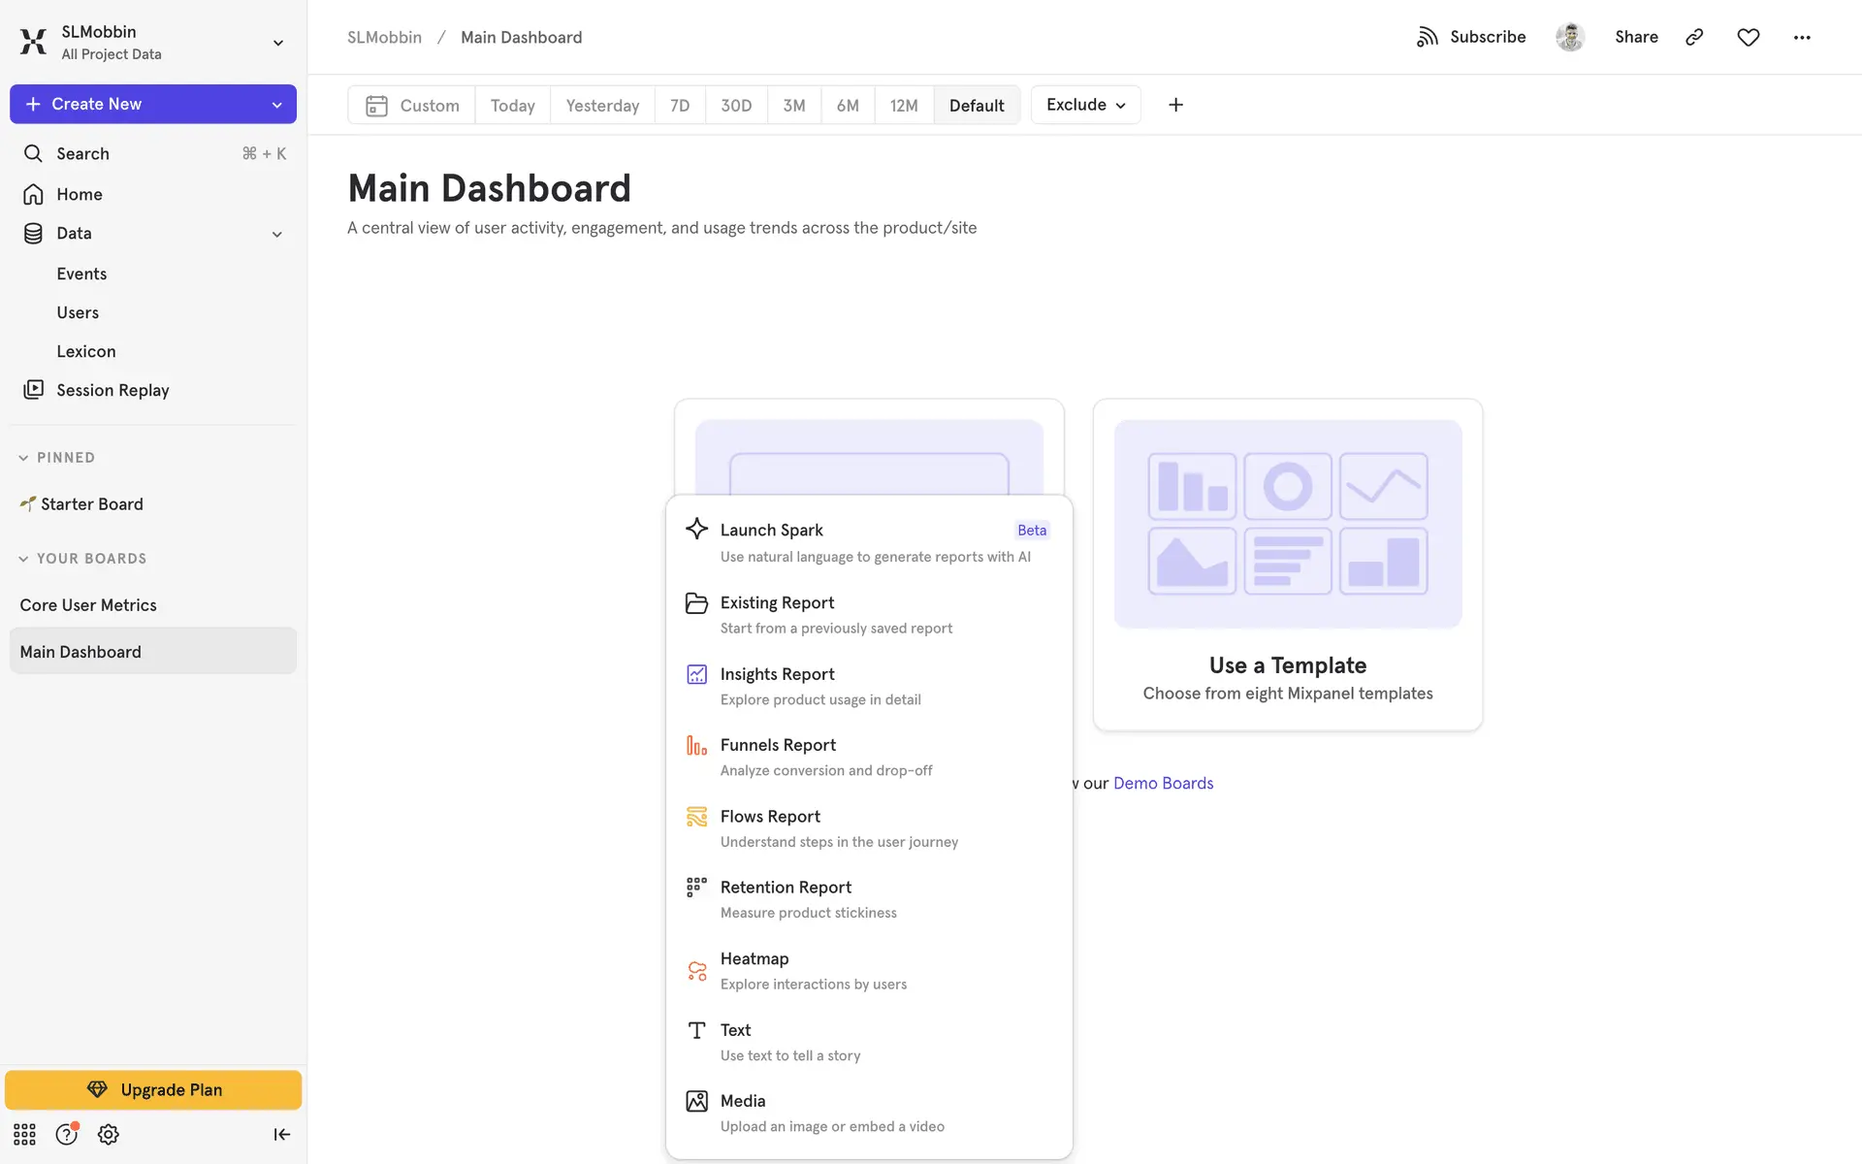Favorite this board with heart icon
Screen dimensions: 1862x1164
(x=1748, y=37)
